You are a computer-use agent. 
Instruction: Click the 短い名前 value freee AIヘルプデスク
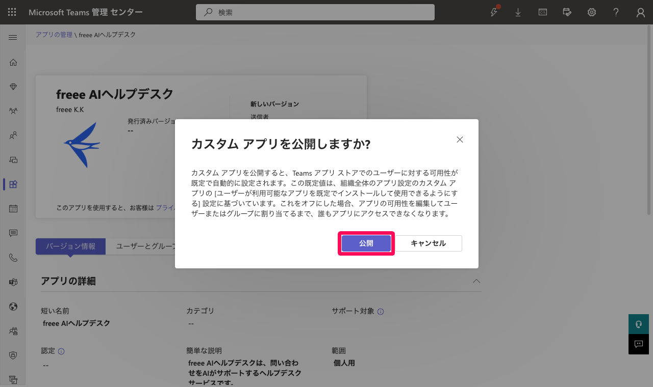[77, 323]
